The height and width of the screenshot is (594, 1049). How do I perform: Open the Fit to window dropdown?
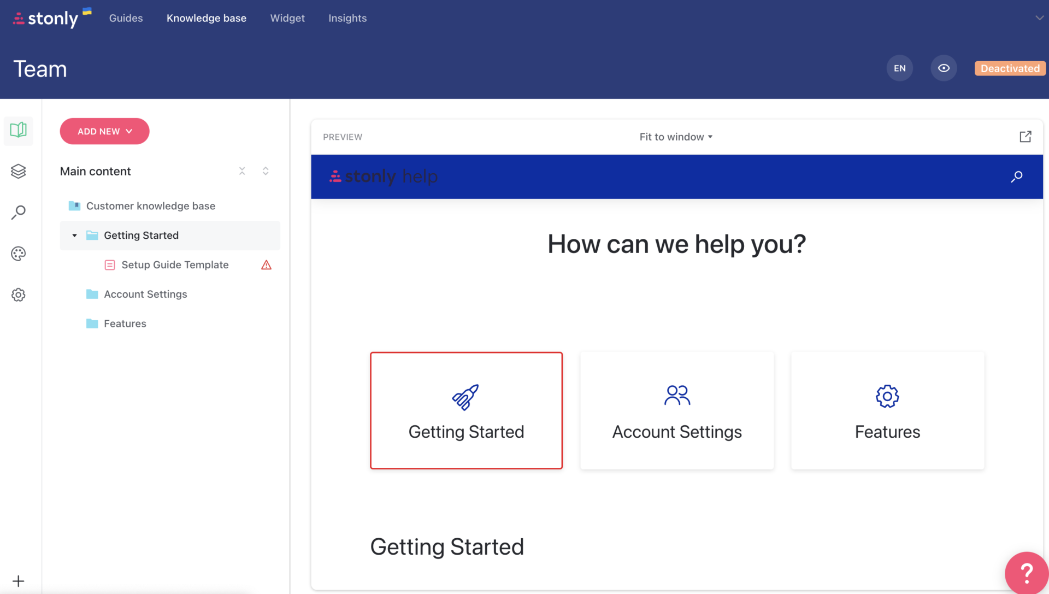676,137
